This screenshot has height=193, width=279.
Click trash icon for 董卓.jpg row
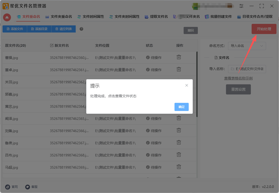(x=179, y=69)
